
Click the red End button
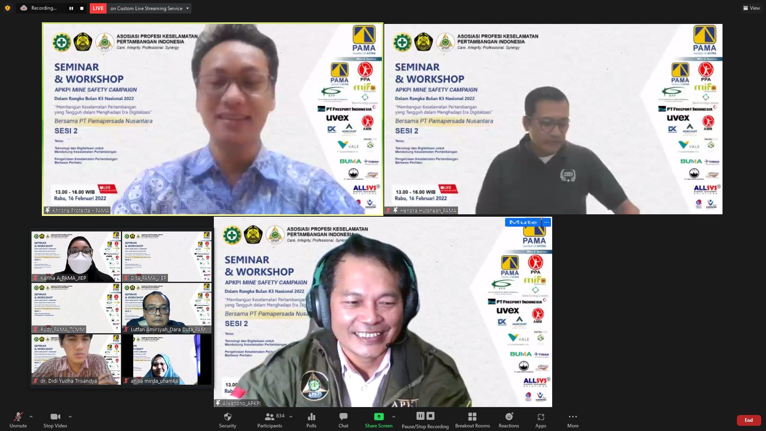click(748, 420)
